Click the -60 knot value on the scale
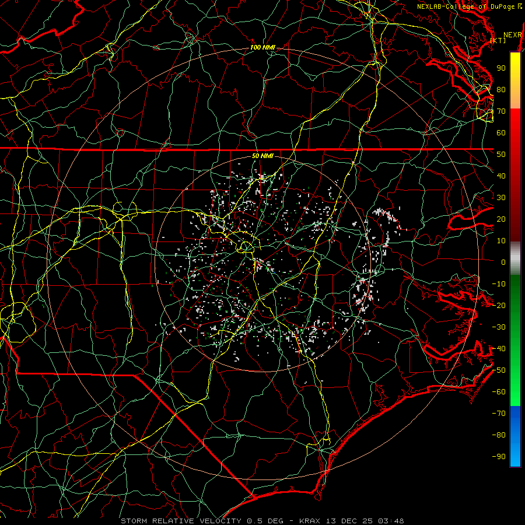Image resolution: width=525 pixels, height=525 pixels. pyautogui.click(x=499, y=392)
